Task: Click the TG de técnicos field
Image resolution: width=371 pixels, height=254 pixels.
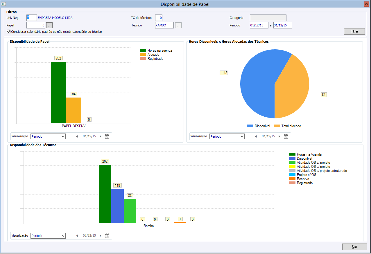Action: click(x=159, y=18)
